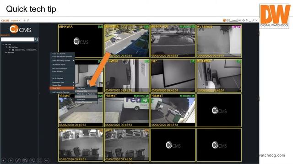The image size is (293, 164).
Task: Uncheck Bottom background option in submenu
Action: pos(86,102)
